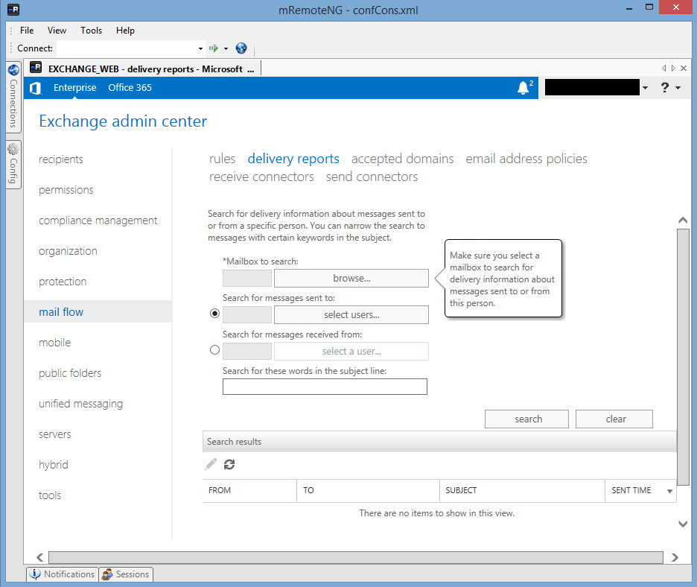697x587 pixels.
Task: Open the tools section in left navigation
Action: [50, 495]
